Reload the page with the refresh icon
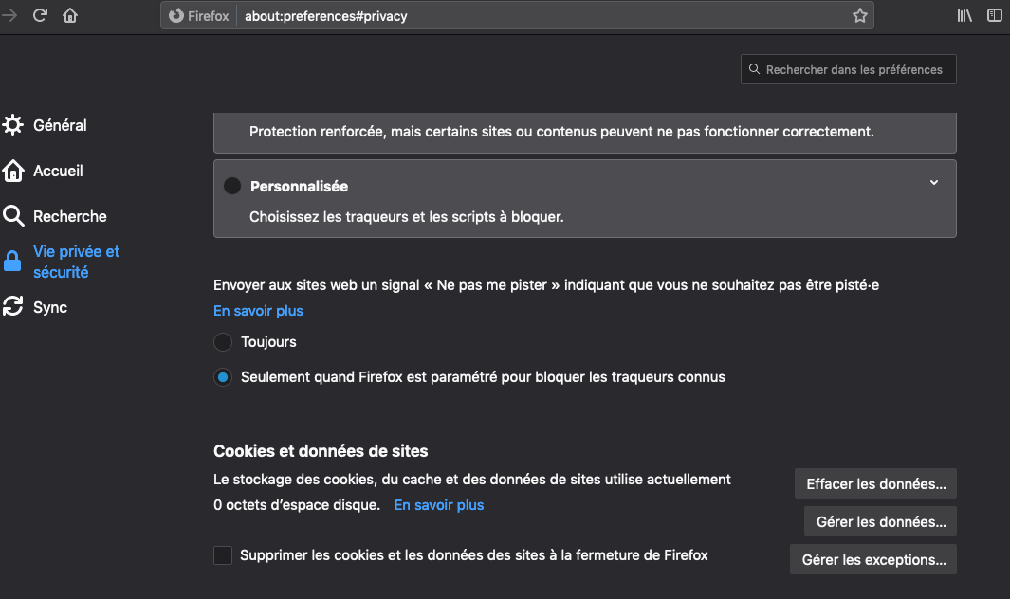This screenshot has width=1010, height=599. coord(40,15)
